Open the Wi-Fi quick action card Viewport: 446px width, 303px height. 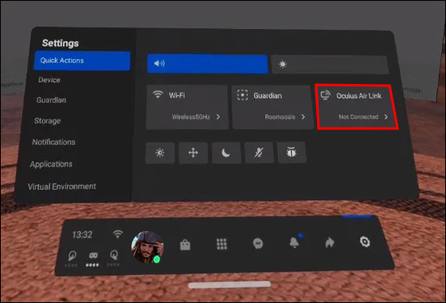pos(187,107)
